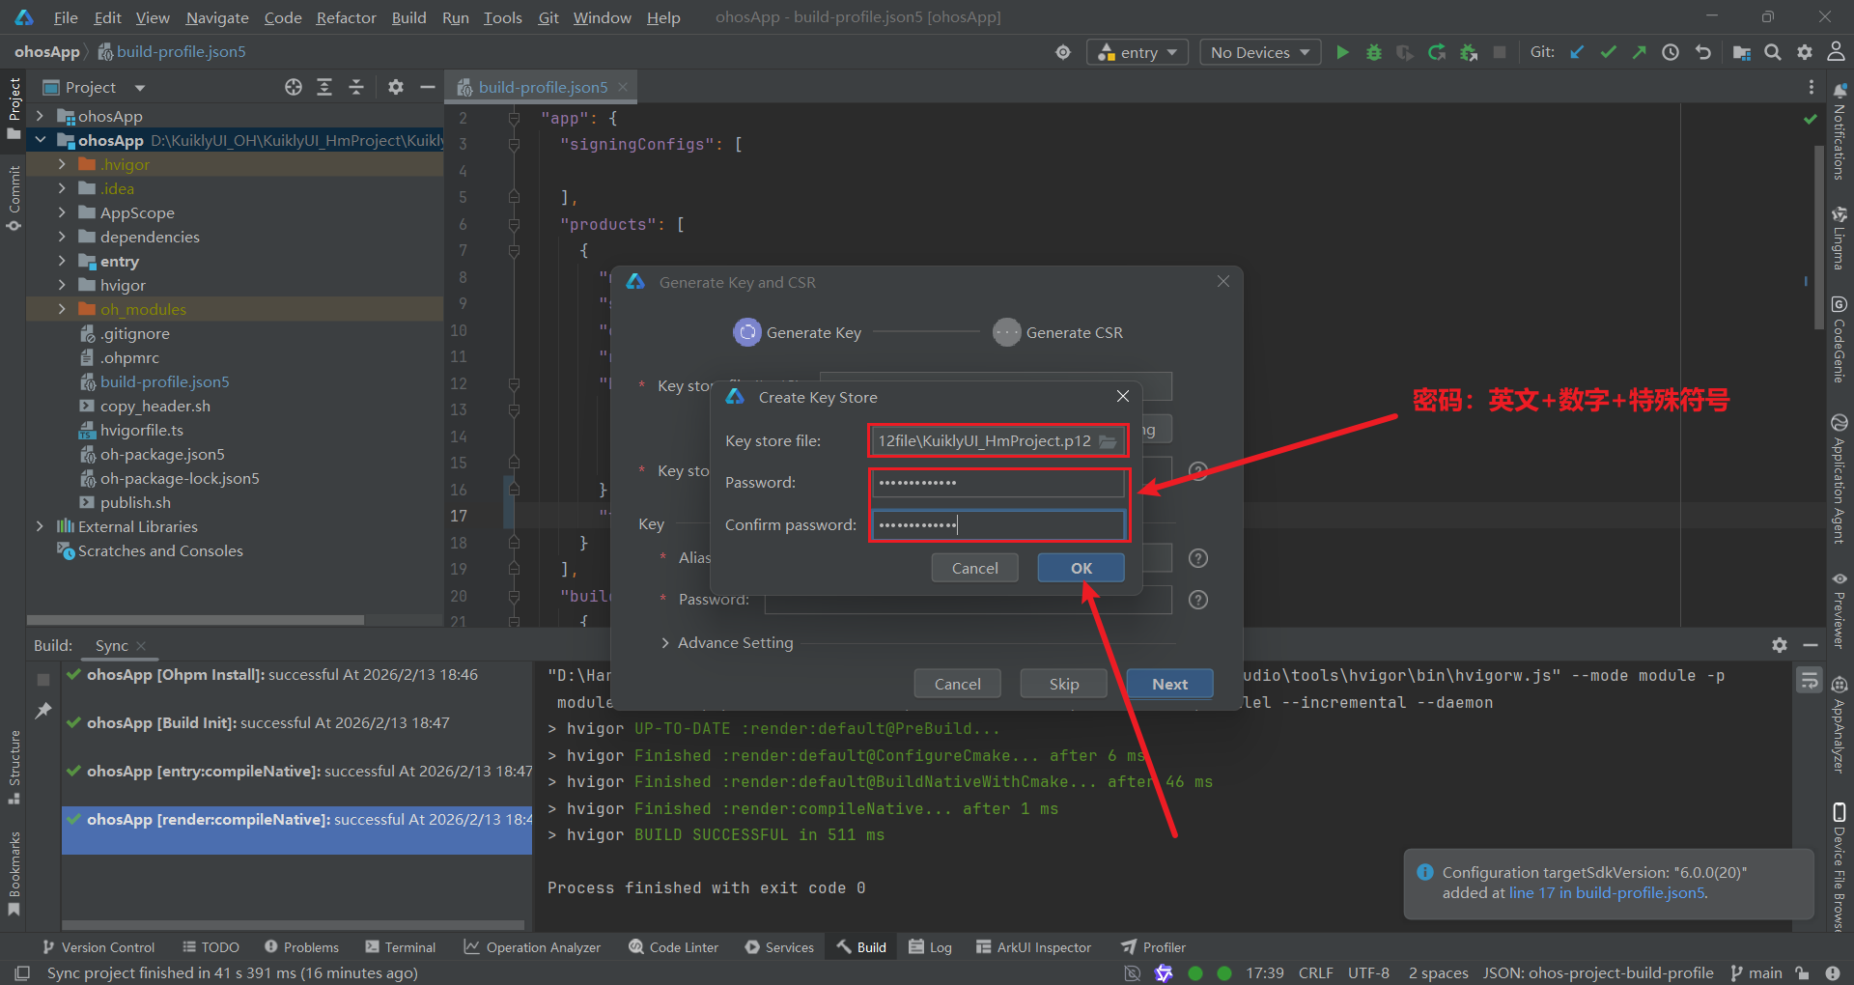Click help icon next to key Password field

[1198, 600]
